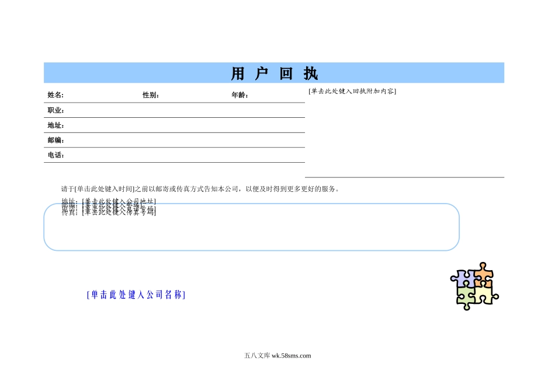This screenshot has height=392, width=555.
Task: Select the colorful puzzle pieces image
Action: click(474, 286)
